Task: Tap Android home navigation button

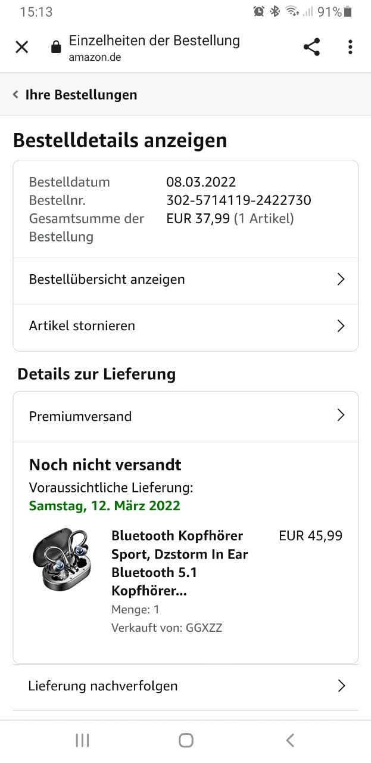Action: [x=186, y=740]
